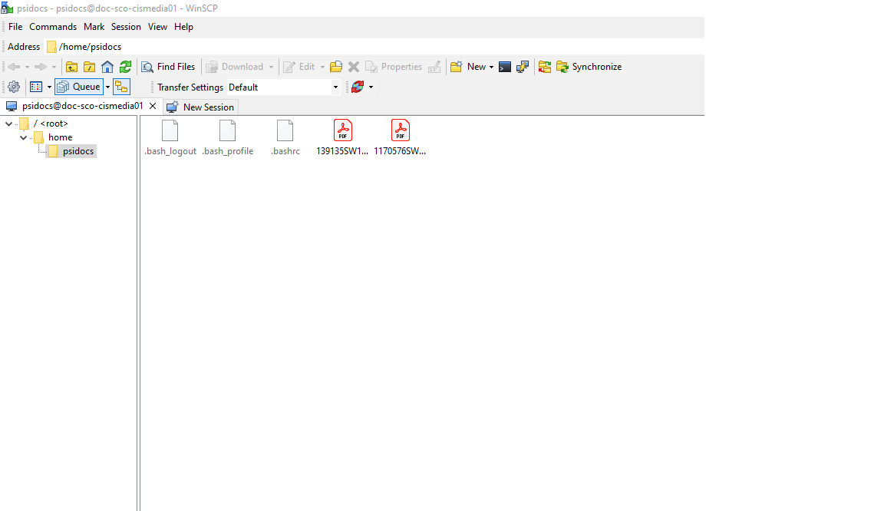Go to the home directory
Image resolution: width=884 pixels, height=511 pixels.
click(x=107, y=67)
